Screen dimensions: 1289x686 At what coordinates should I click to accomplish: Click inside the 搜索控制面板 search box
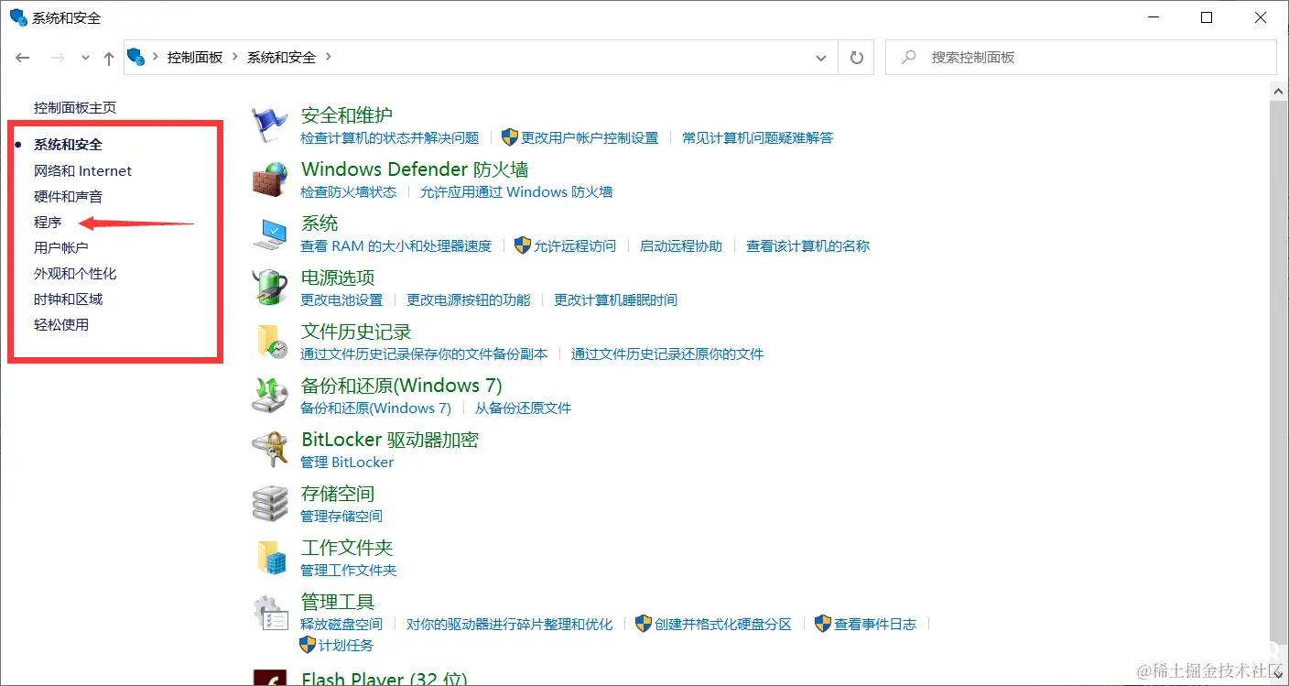[1053, 57]
